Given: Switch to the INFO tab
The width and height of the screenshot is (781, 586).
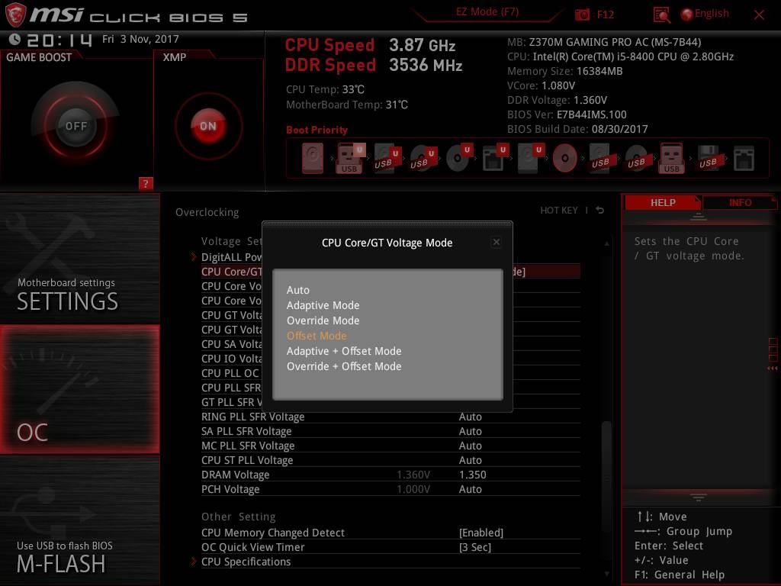Looking at the screenshot, I should (x=740, y=203).
